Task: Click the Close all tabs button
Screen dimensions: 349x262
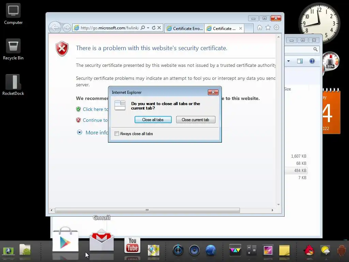Action: pos(153,120)
